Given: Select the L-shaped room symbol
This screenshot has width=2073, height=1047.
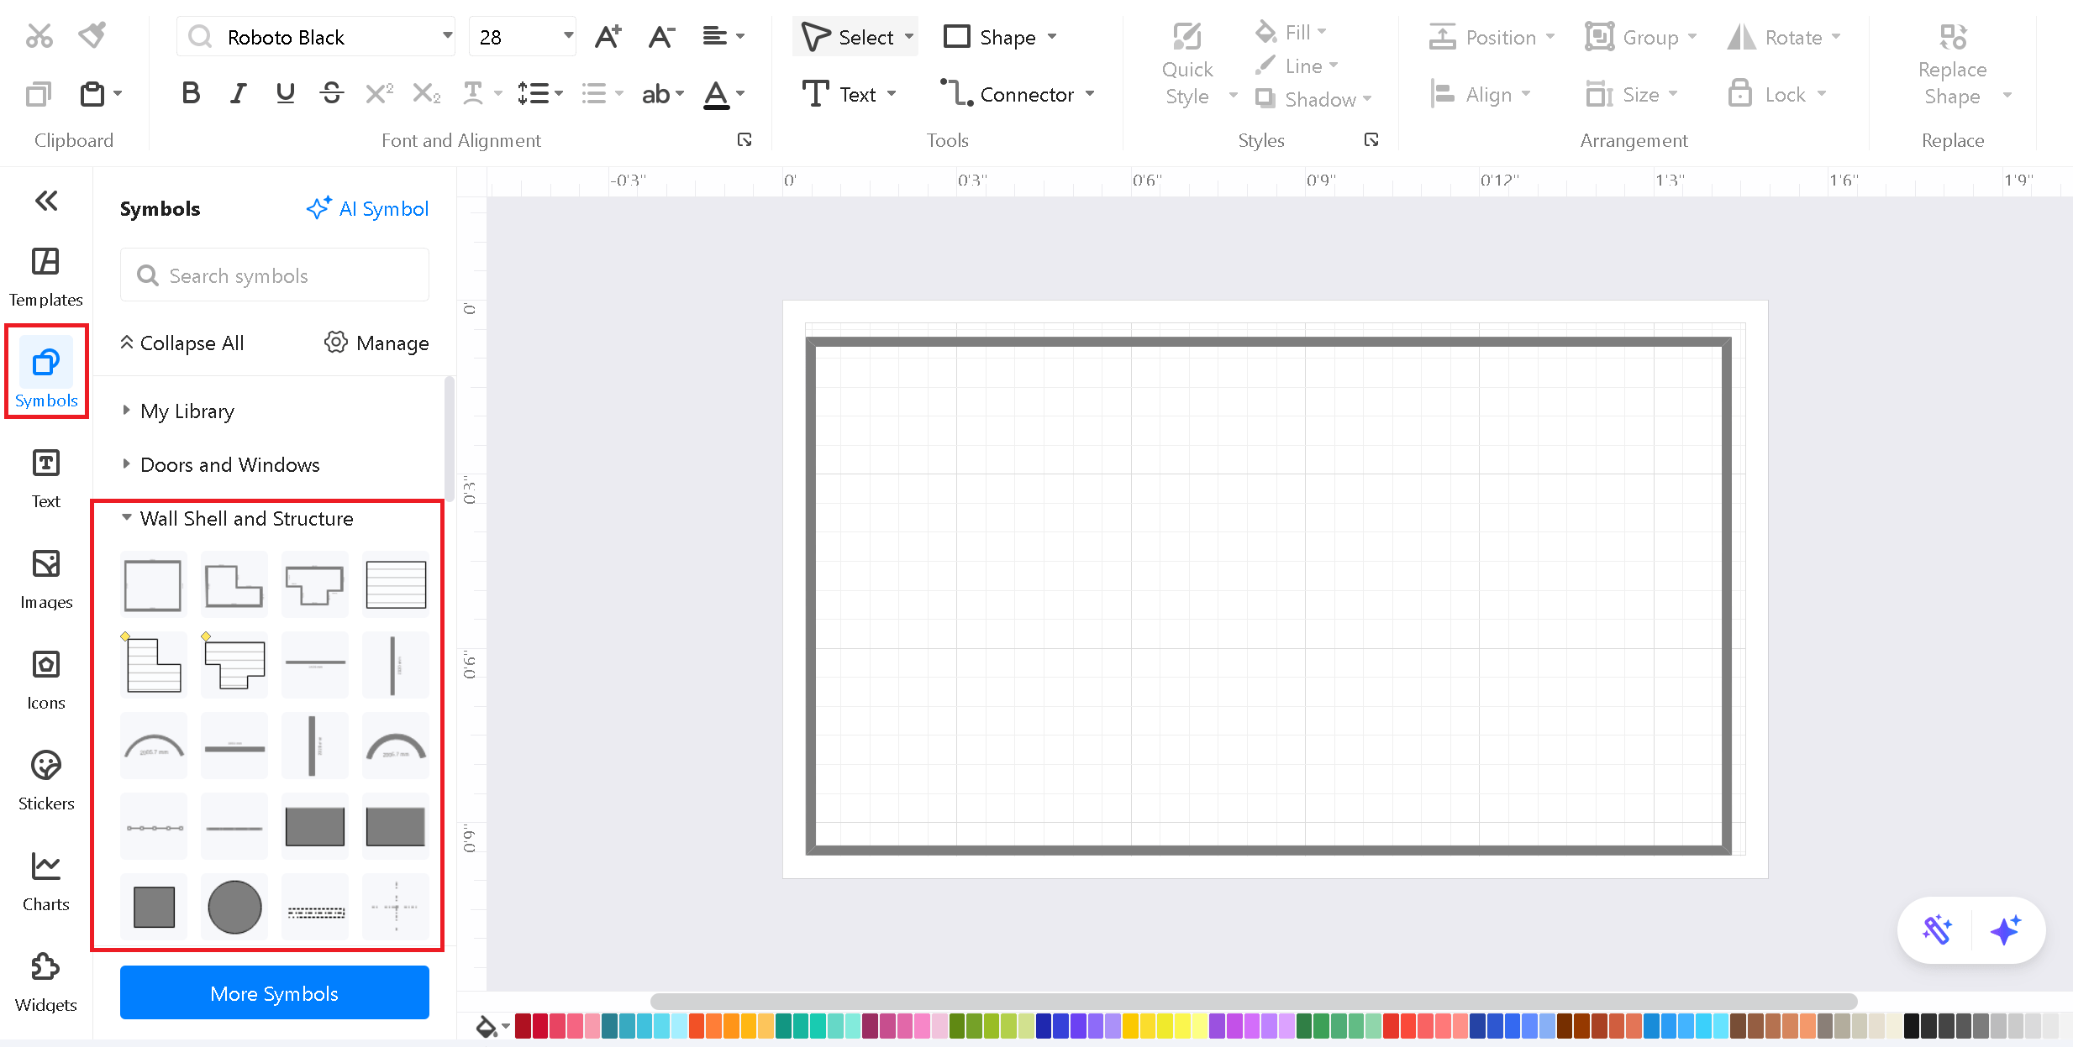Looking at the screenshot, I should tap(234, 584).
